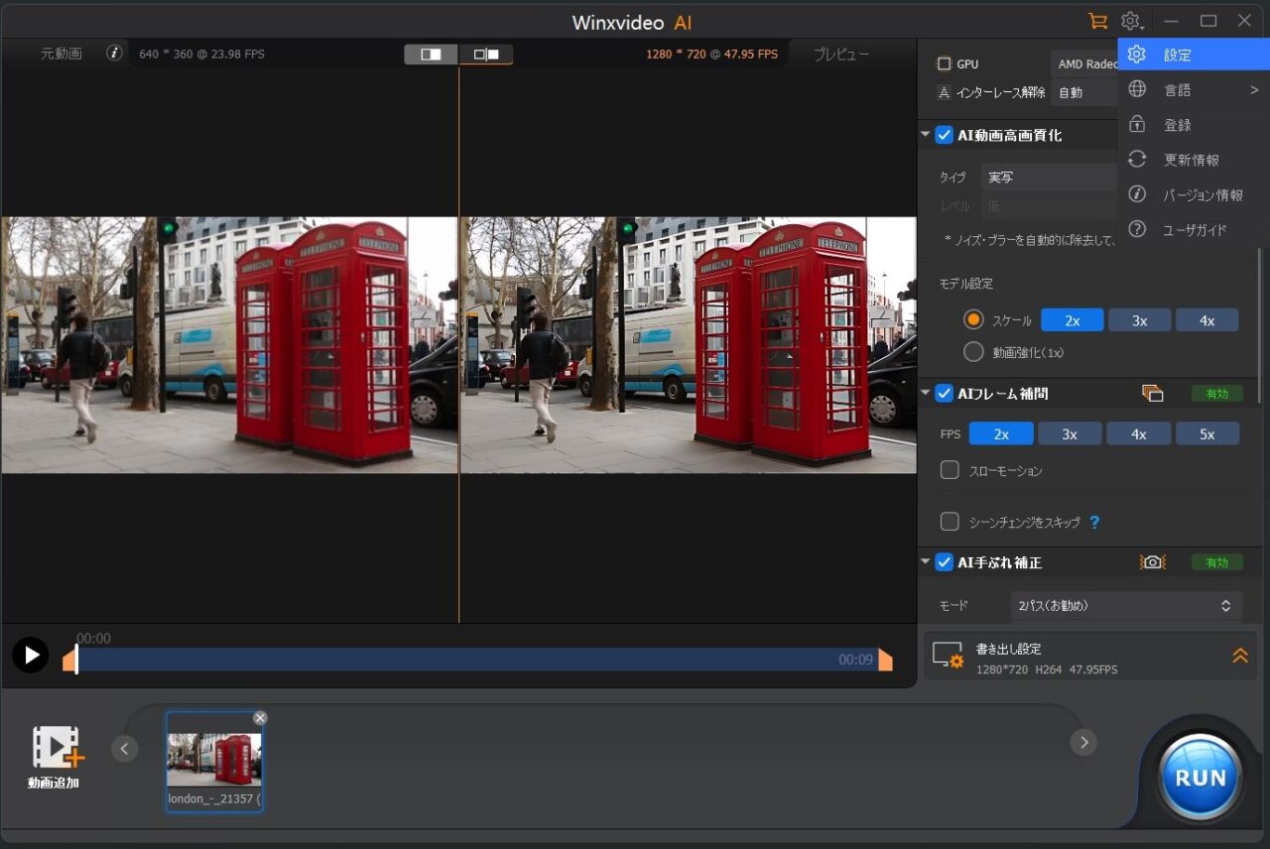This screenshot has height=849, width=1270.
Task: Select the london_-_21357 video thumbnail
Action: pos(214,761)
